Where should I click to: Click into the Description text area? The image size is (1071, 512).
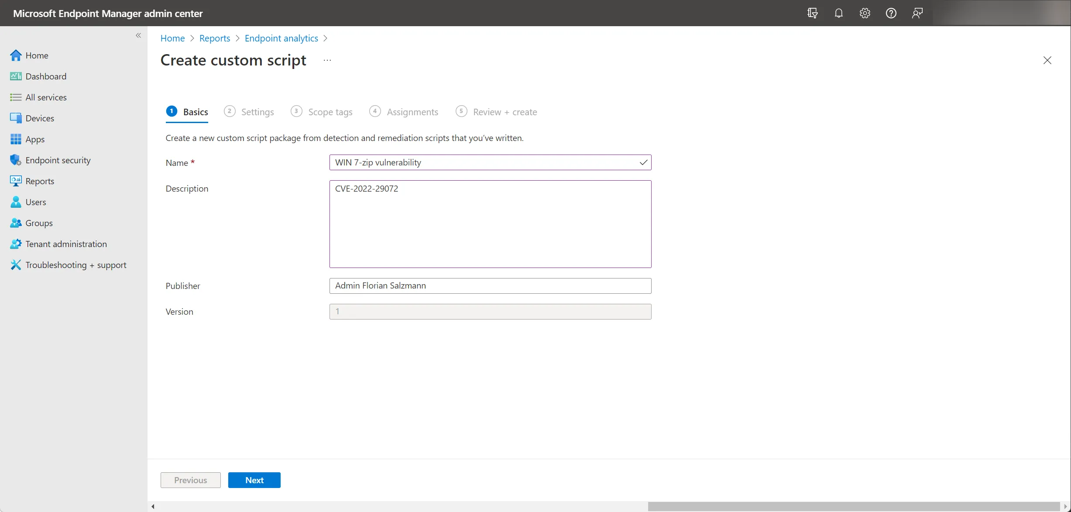pyautogui.click(x=490, y=224)
